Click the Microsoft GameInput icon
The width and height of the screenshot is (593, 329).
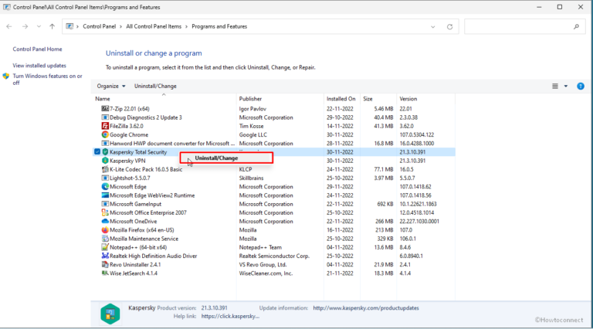(105, 204)
